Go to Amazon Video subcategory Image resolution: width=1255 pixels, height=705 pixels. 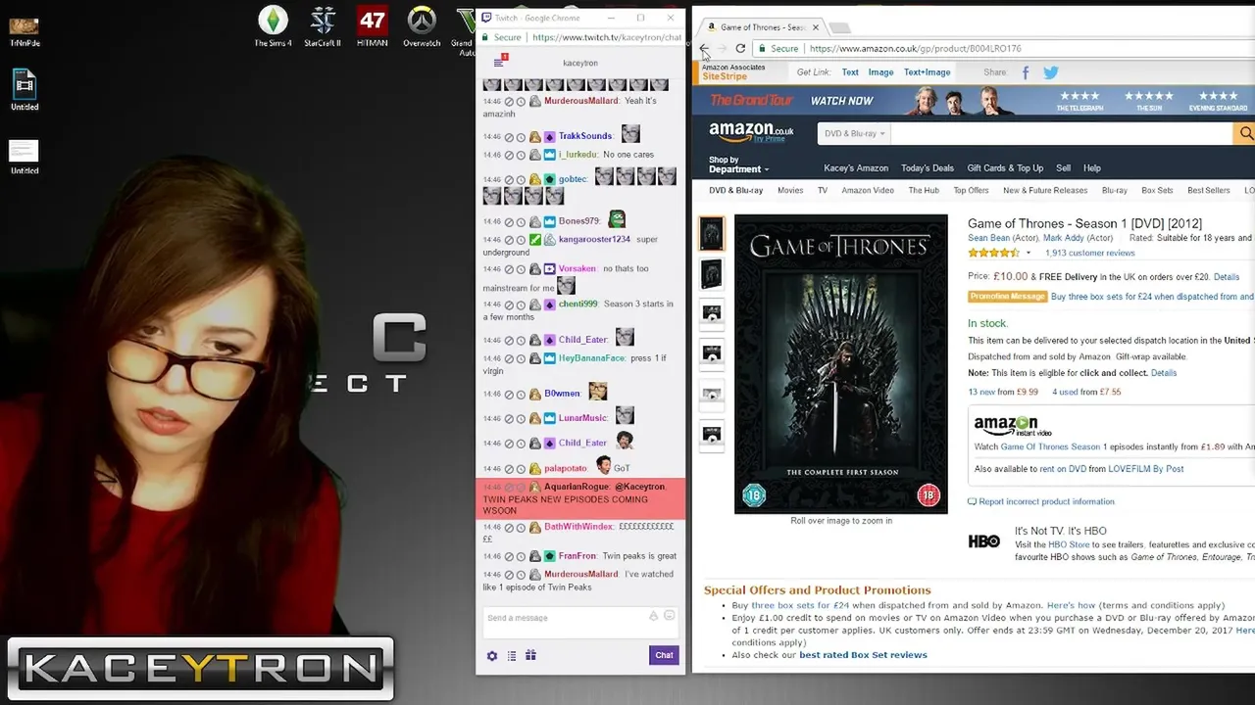[868, 191]
